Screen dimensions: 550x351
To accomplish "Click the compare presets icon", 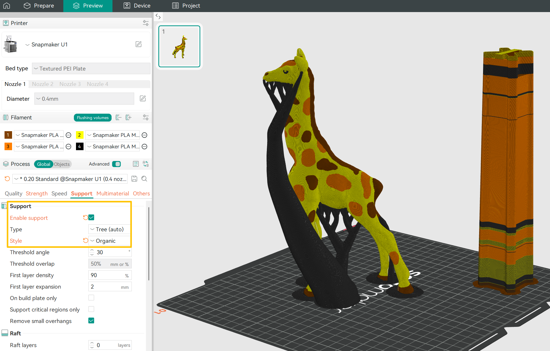I will pos(146,164).
